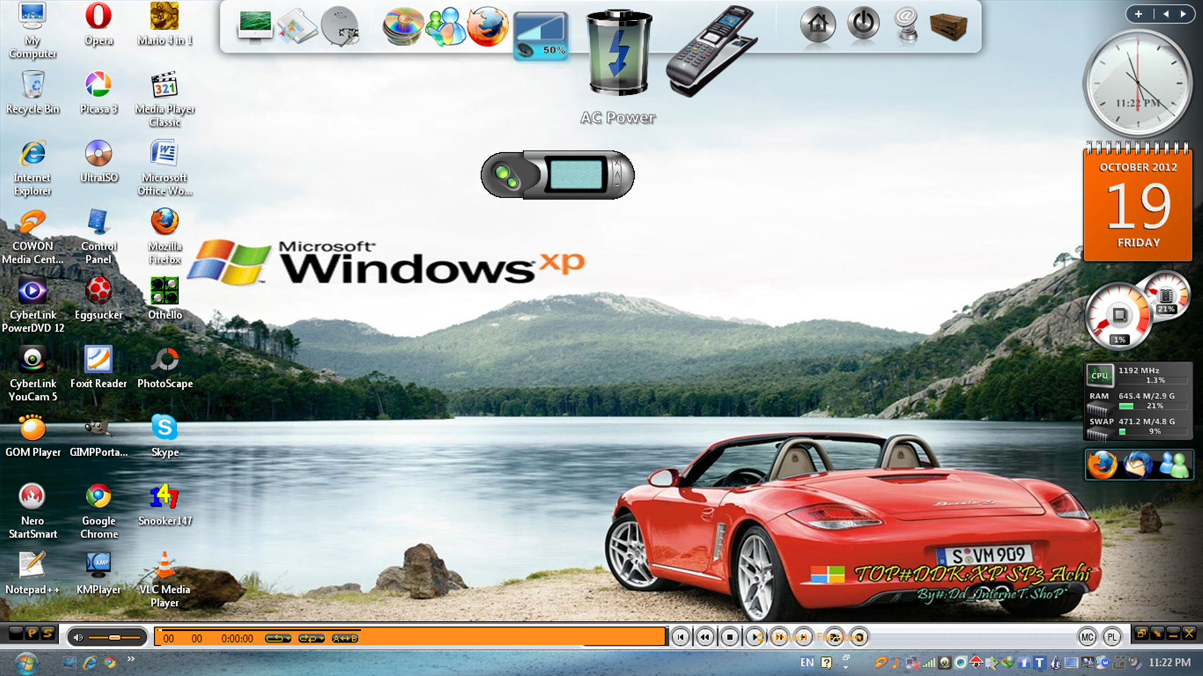Image resolution: width=1203 pixels, height=676 pixels.
Task: Launch the Eggsucker game icon
Action: pyautogui.click(x=98, y=299)
